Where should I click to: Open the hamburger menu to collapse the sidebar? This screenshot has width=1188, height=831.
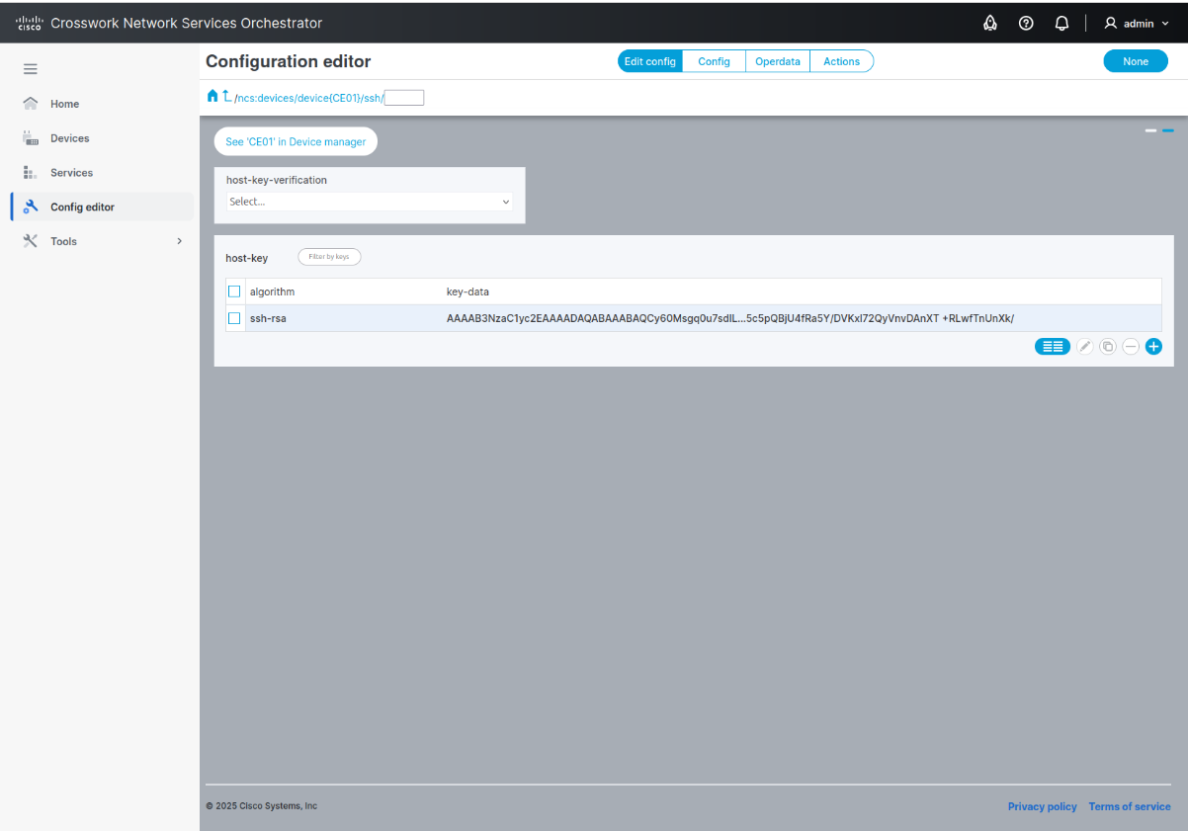[31, 69]
